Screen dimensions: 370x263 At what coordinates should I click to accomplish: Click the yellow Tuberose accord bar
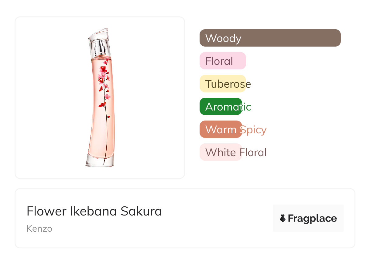(x=222, y=84)
